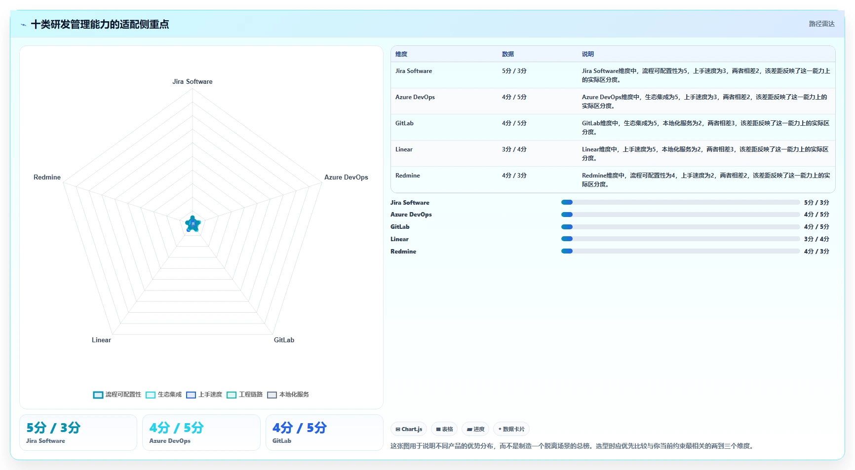
Task: Click the Linear axis label on radar
Action: (x=101, y=340)
